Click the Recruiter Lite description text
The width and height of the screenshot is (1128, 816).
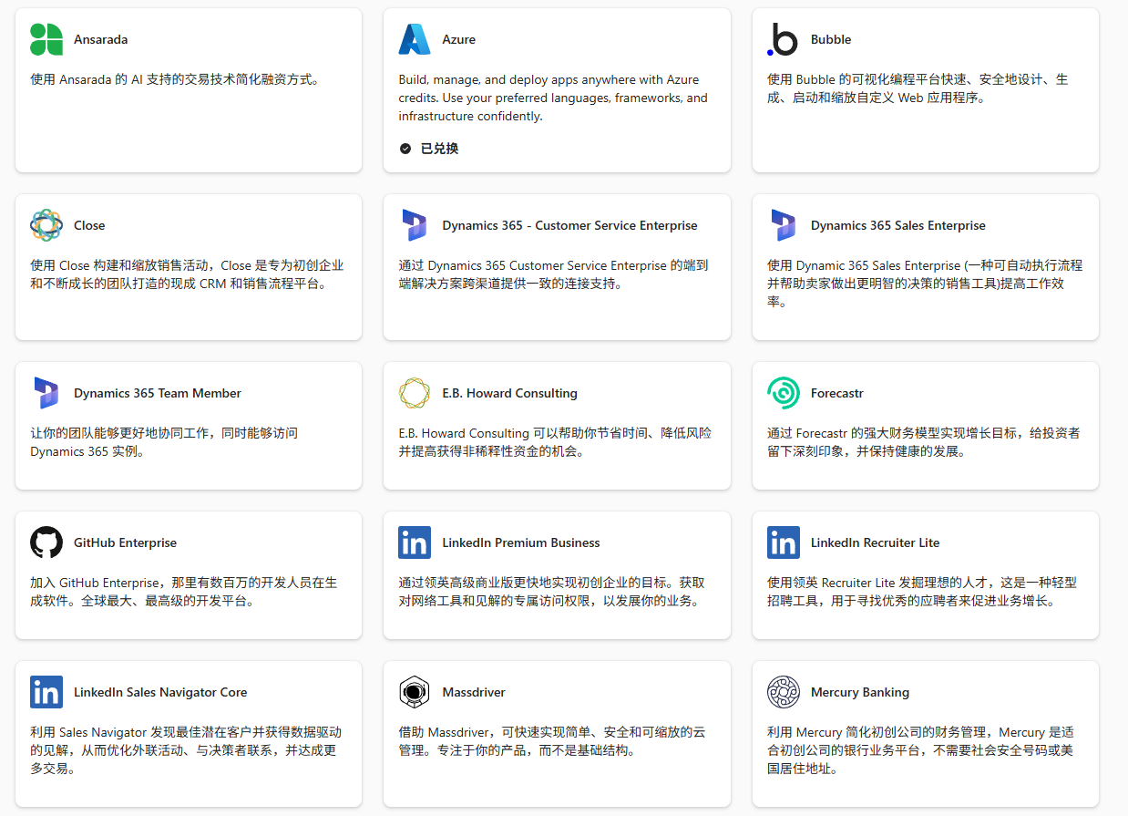922,592
